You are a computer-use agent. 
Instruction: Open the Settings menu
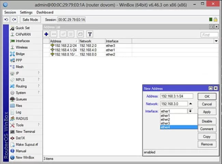[x=26, y=12]
